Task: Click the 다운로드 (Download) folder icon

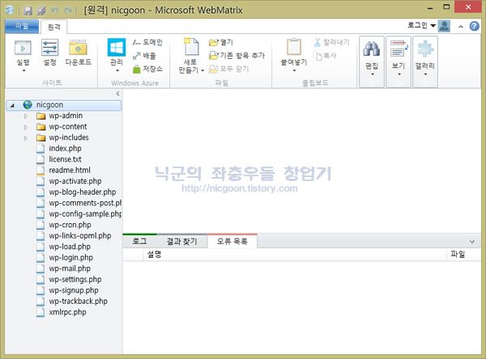Action: point(78,48)
